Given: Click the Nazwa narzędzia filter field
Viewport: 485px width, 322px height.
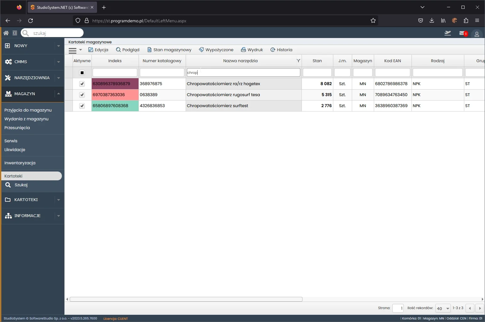Looking at the screenshot, I should click(x=243, y=73).
